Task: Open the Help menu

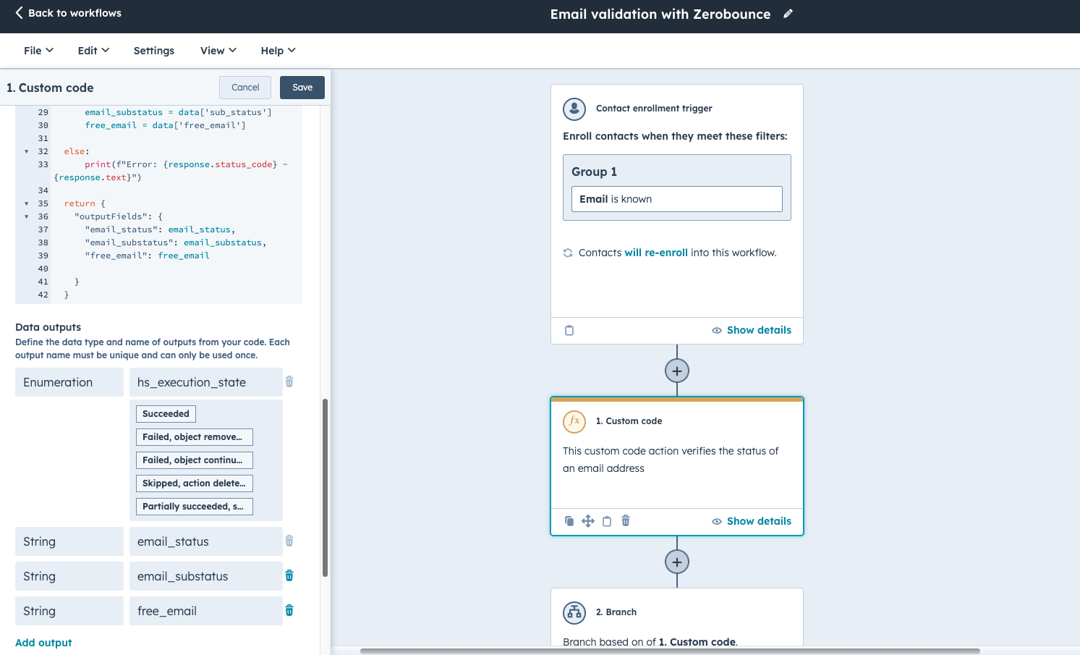Action: (x=278, y=51)
